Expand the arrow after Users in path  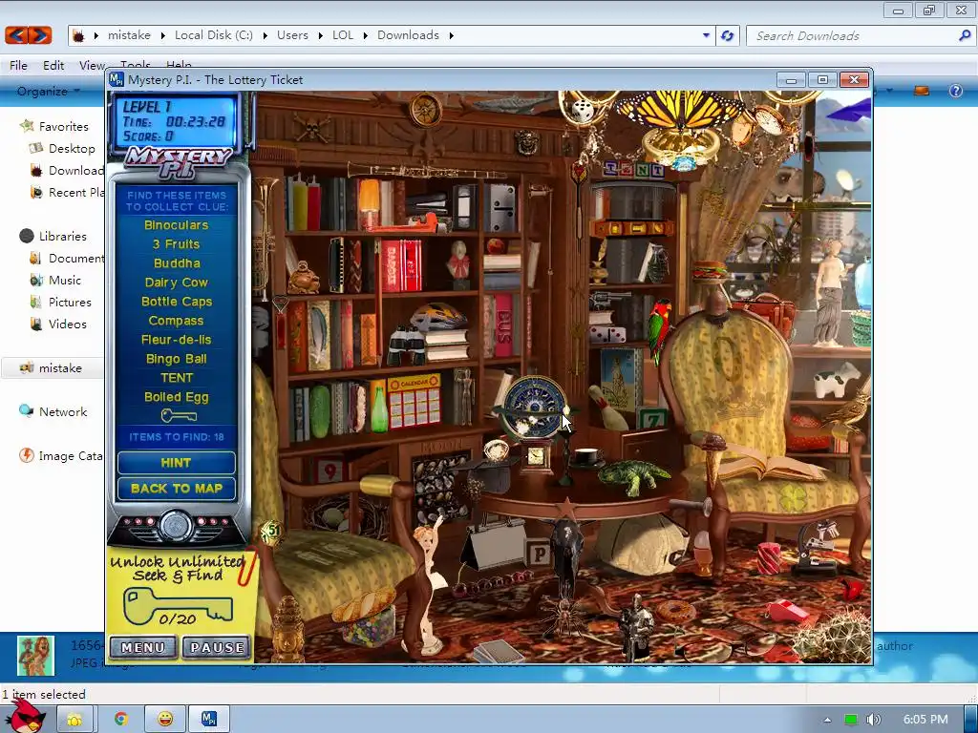(320, 35)
